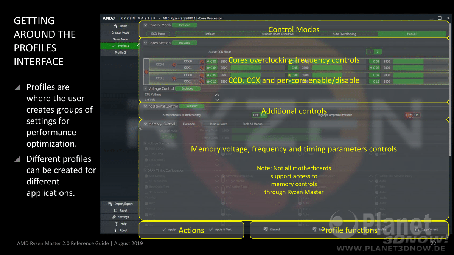Open Profile 2

coord(120,53)
